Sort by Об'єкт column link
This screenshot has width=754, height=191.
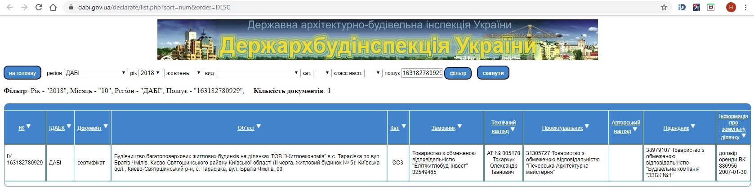[x=246, y=128]
